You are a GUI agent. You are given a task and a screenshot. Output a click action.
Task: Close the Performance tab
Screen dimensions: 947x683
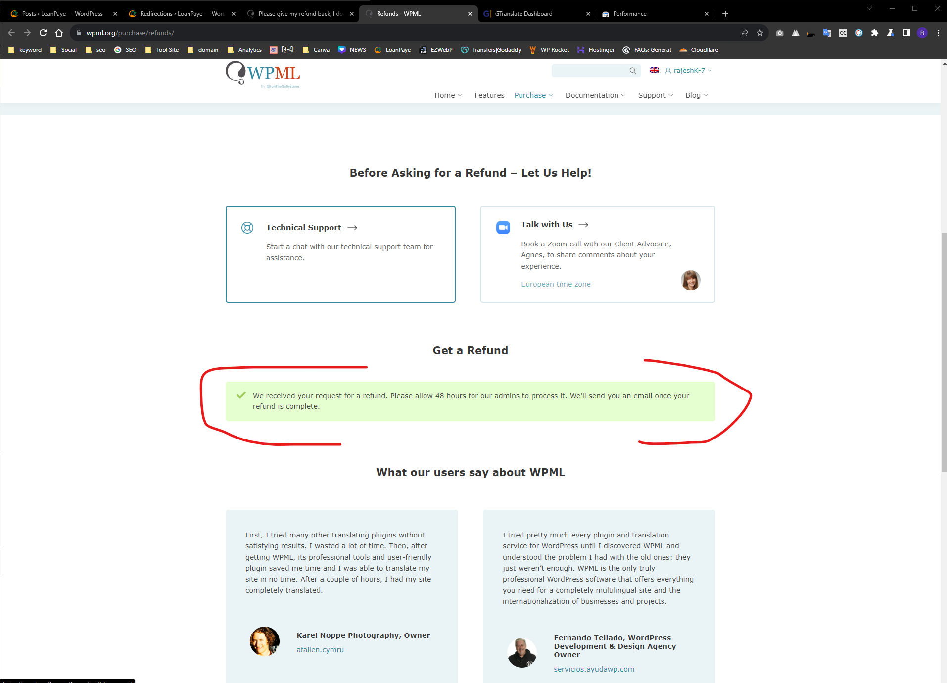click(707, 14)
